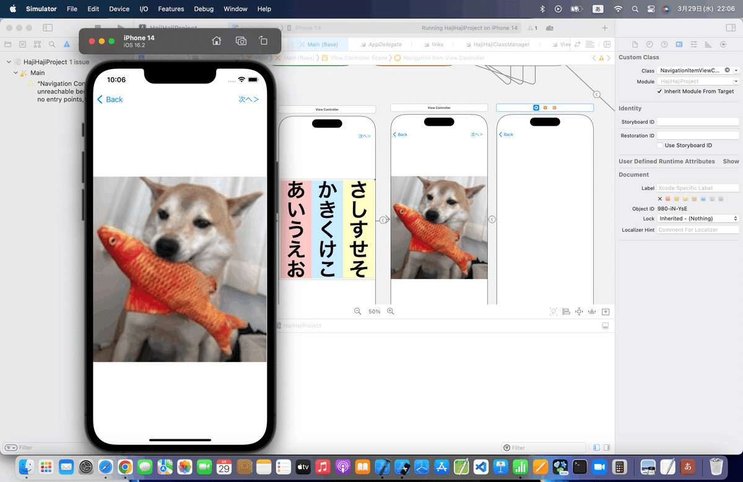Open the Simulator Features menu
Image resolution: width=743 pixels, height=482 pixels.
point(171,9)
